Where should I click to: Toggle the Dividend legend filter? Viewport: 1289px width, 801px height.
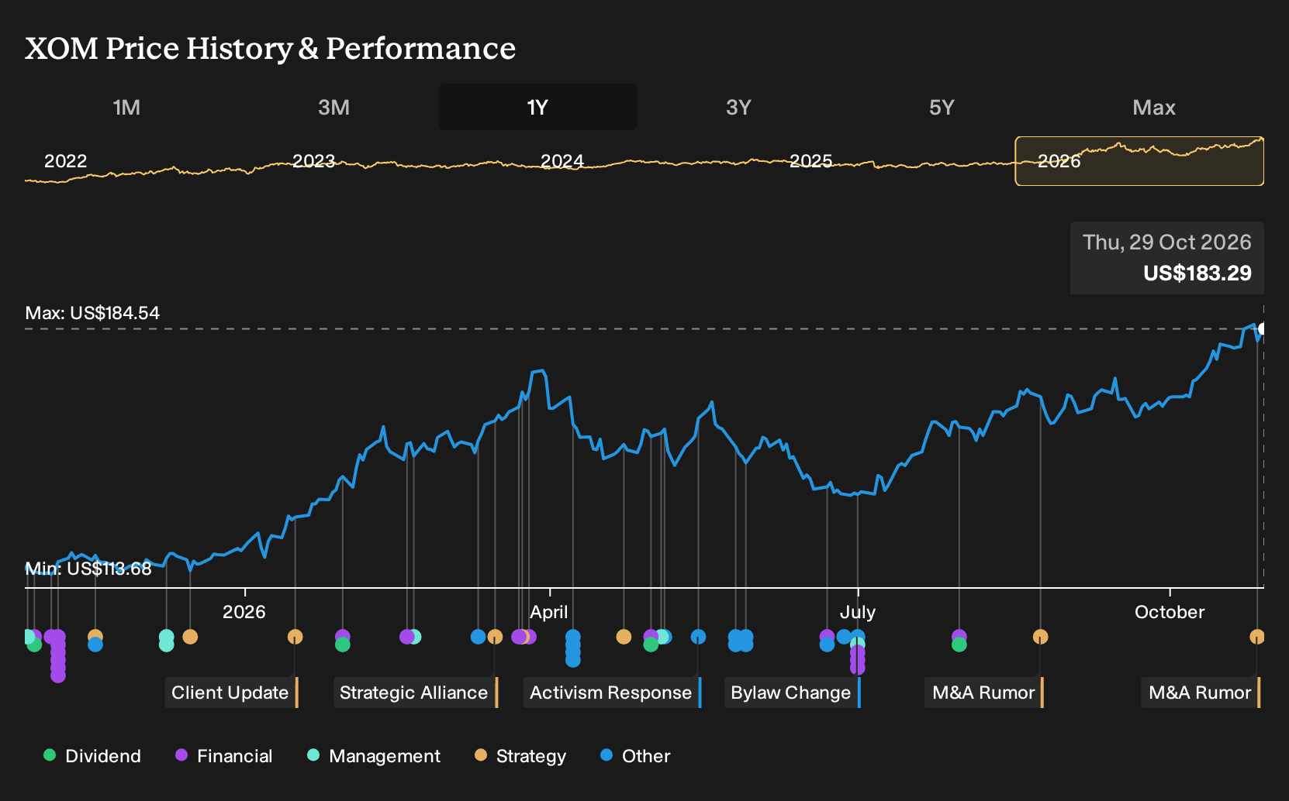(92, 756)
